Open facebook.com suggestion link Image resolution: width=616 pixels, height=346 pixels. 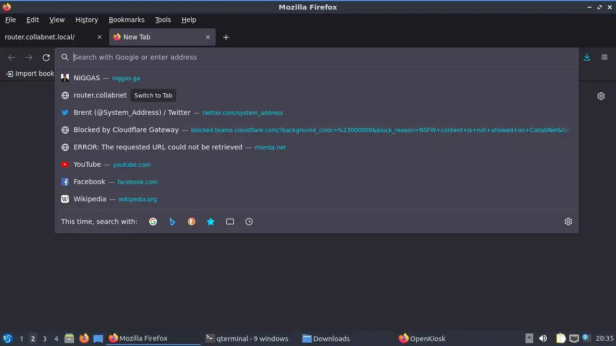coord(137,182)
